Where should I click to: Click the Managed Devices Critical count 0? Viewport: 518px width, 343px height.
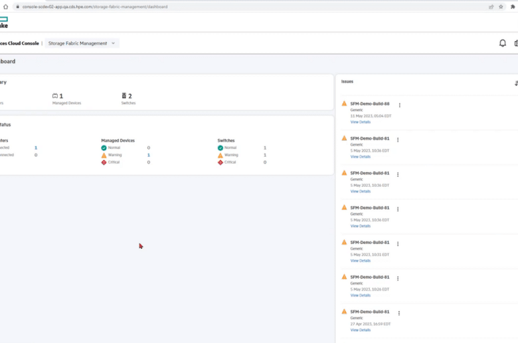pos(148,162)
